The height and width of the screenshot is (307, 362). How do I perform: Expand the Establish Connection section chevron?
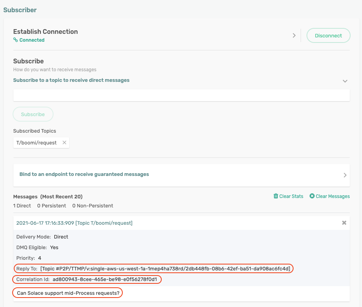click(x=294, y=35)
